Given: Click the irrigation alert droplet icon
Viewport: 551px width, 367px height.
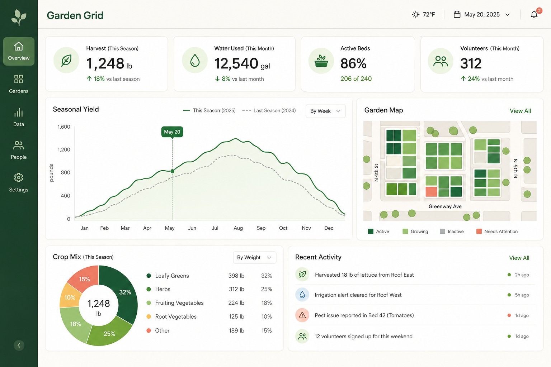Looking at the screenshot, I should click(x=302, y=295).
